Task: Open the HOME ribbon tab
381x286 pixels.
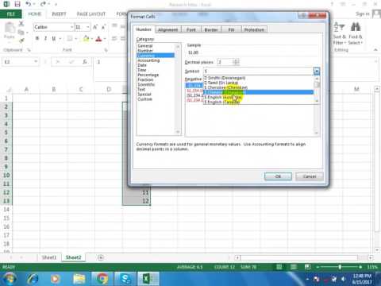Action: pyautogui.click(x=35, y=14)
